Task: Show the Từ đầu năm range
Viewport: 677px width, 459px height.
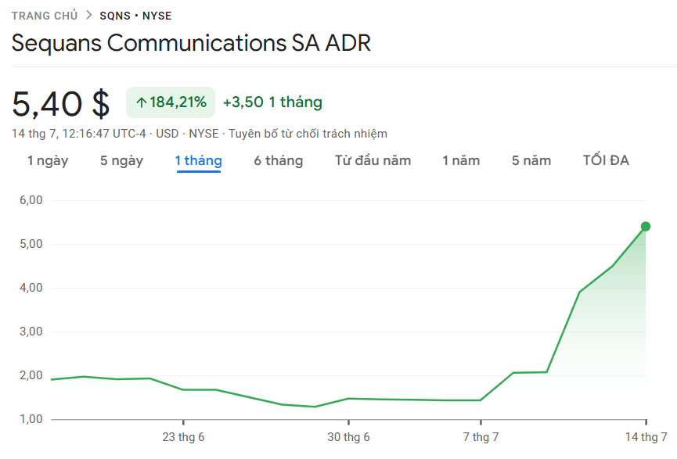Action: [373, 160]
